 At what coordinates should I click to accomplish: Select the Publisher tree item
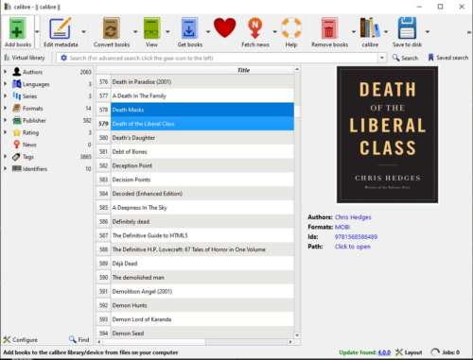[x=34, y=120]
